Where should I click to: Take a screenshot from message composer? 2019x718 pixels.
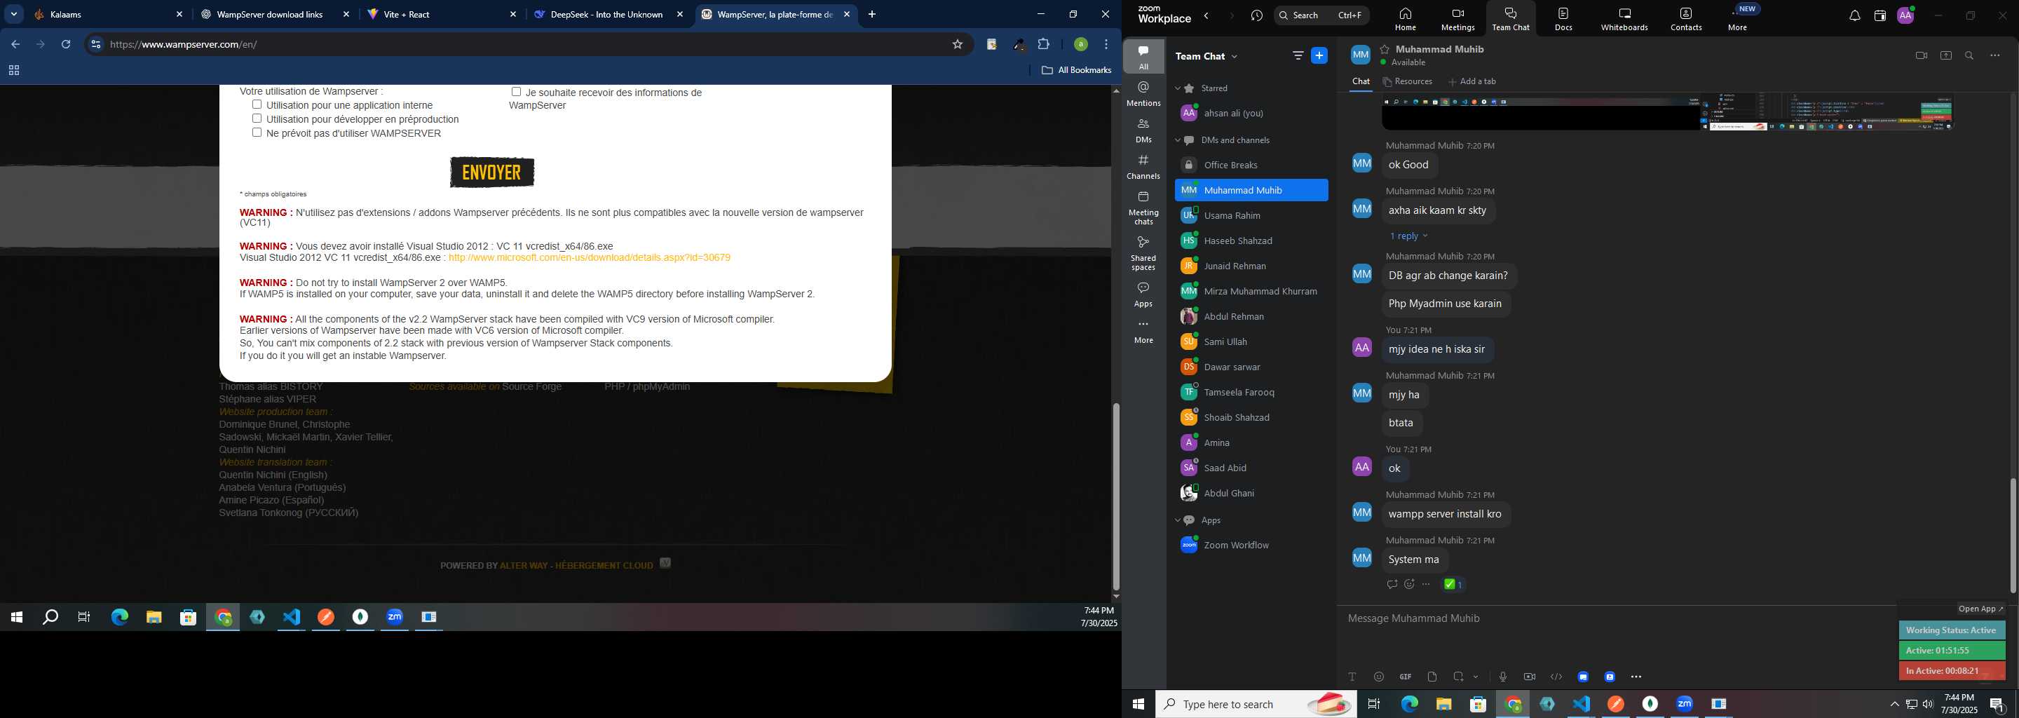1459,677
